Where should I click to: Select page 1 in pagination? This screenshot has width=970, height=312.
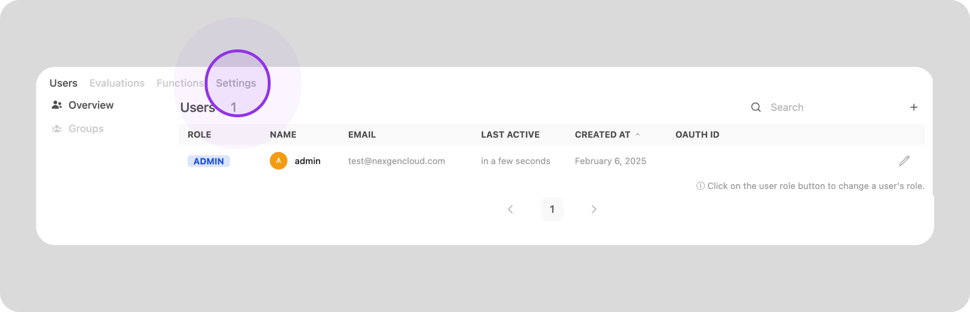pyautogui.click(x=552, y=209)
